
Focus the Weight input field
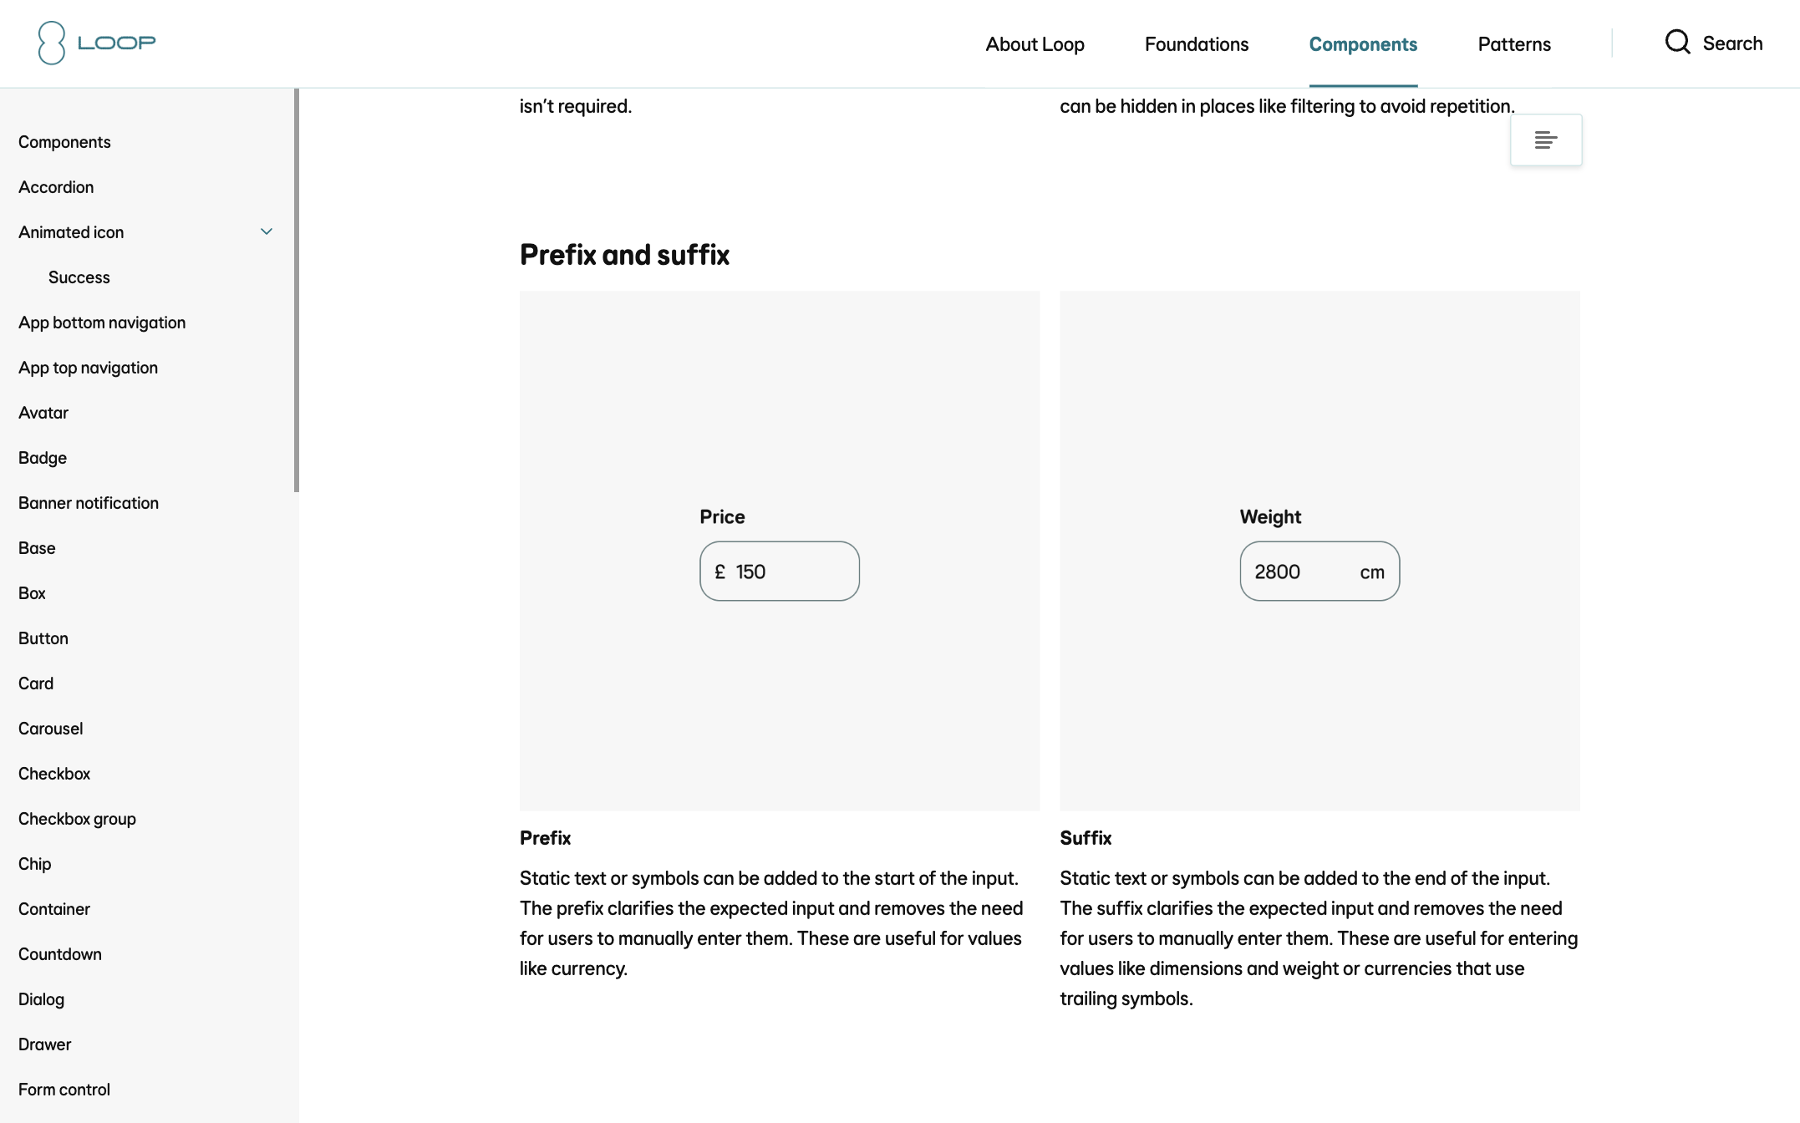click(1302, 572)
